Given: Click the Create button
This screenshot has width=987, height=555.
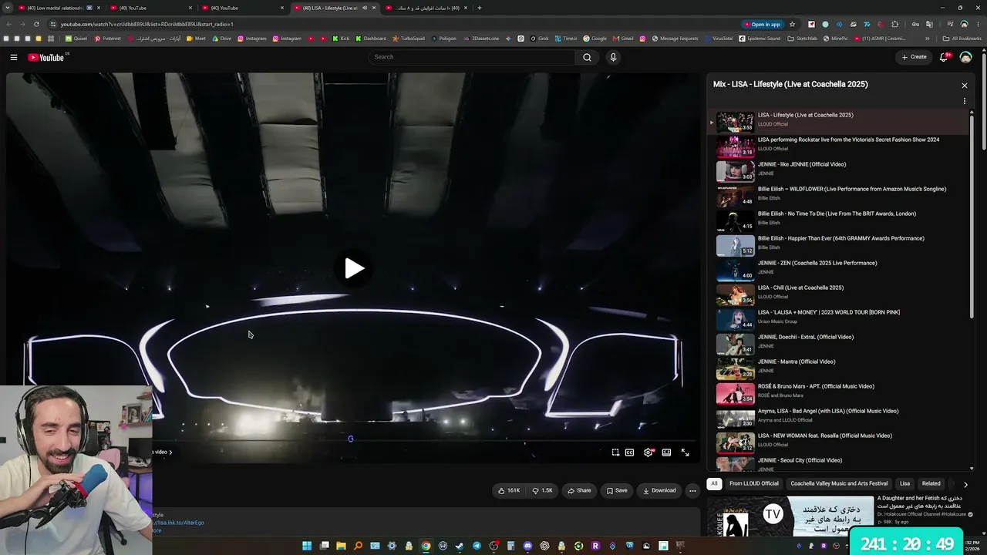Looking at the screenshot, I should (915, 57).
